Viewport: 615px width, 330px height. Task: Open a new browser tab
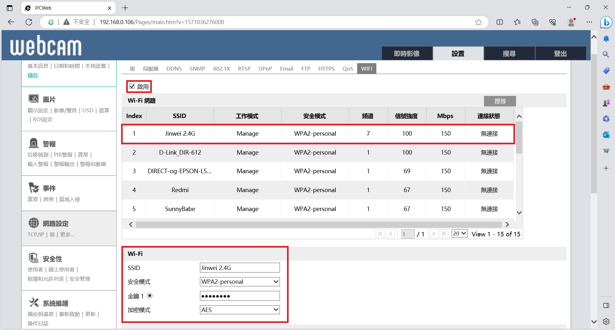pyautogui.click(x=125, y=8)
